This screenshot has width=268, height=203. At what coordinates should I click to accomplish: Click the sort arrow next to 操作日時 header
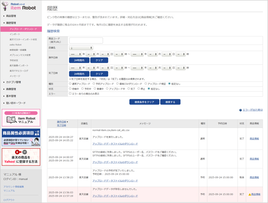click(x=67, y=122)
